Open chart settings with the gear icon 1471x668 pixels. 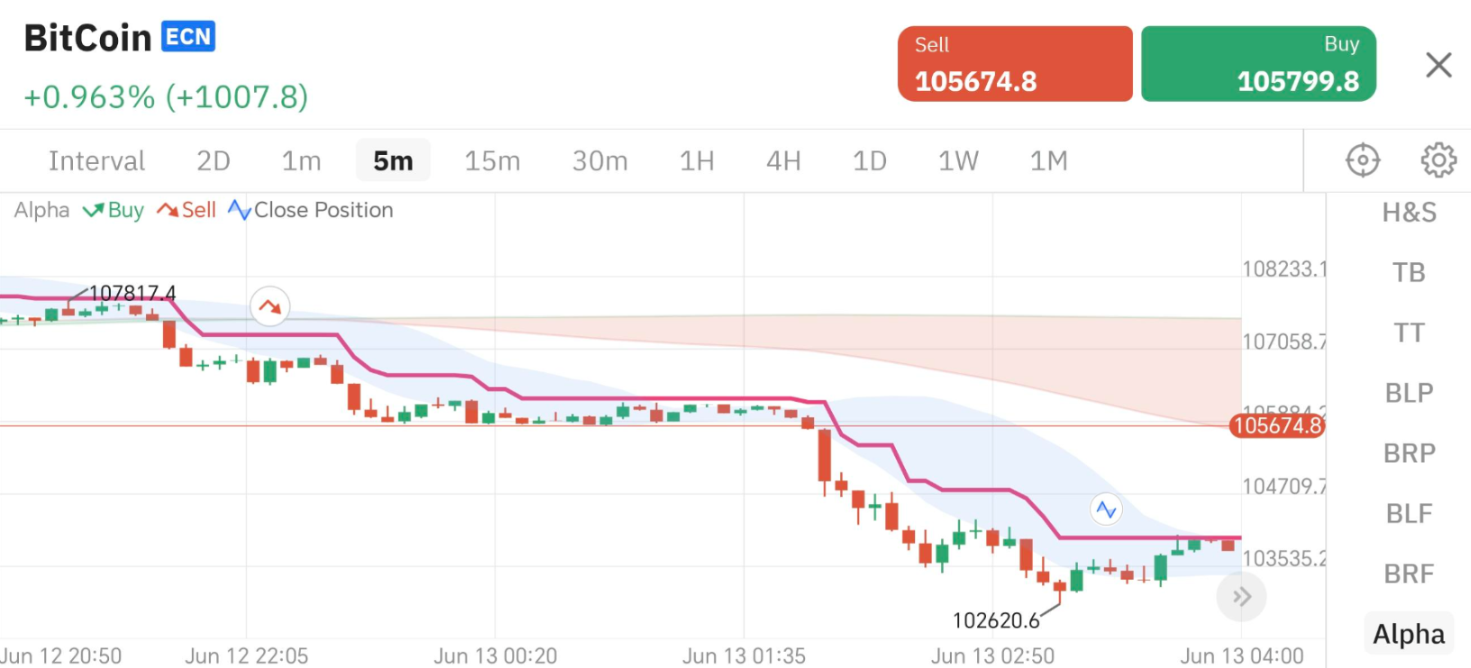[1439, 160]
